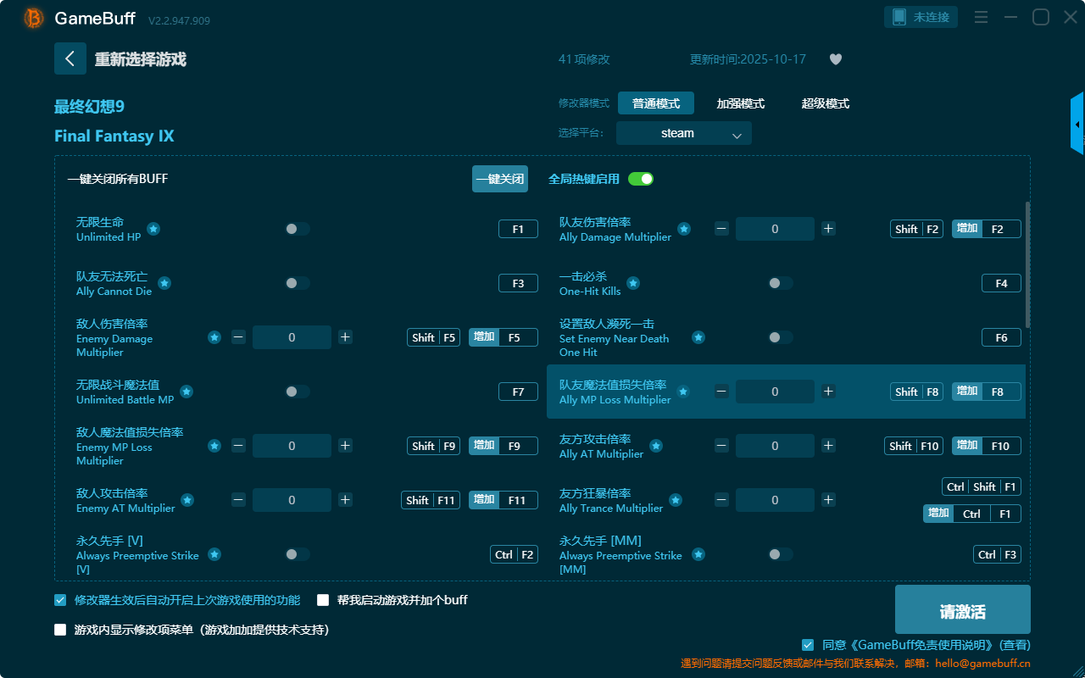Switch to 加强模式 mode tab
The width and height of the screenshot is (1085, 678).
click(x=740, y=103)
